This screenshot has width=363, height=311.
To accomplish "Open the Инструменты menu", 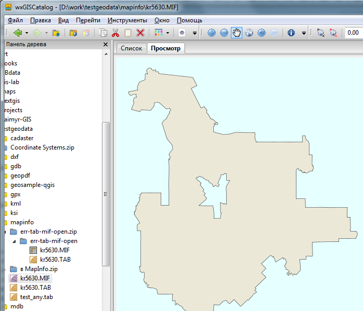I will pos(127,20).
